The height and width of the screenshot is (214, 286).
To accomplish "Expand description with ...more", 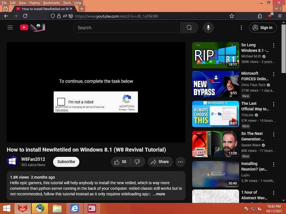I will pos(159,194).
